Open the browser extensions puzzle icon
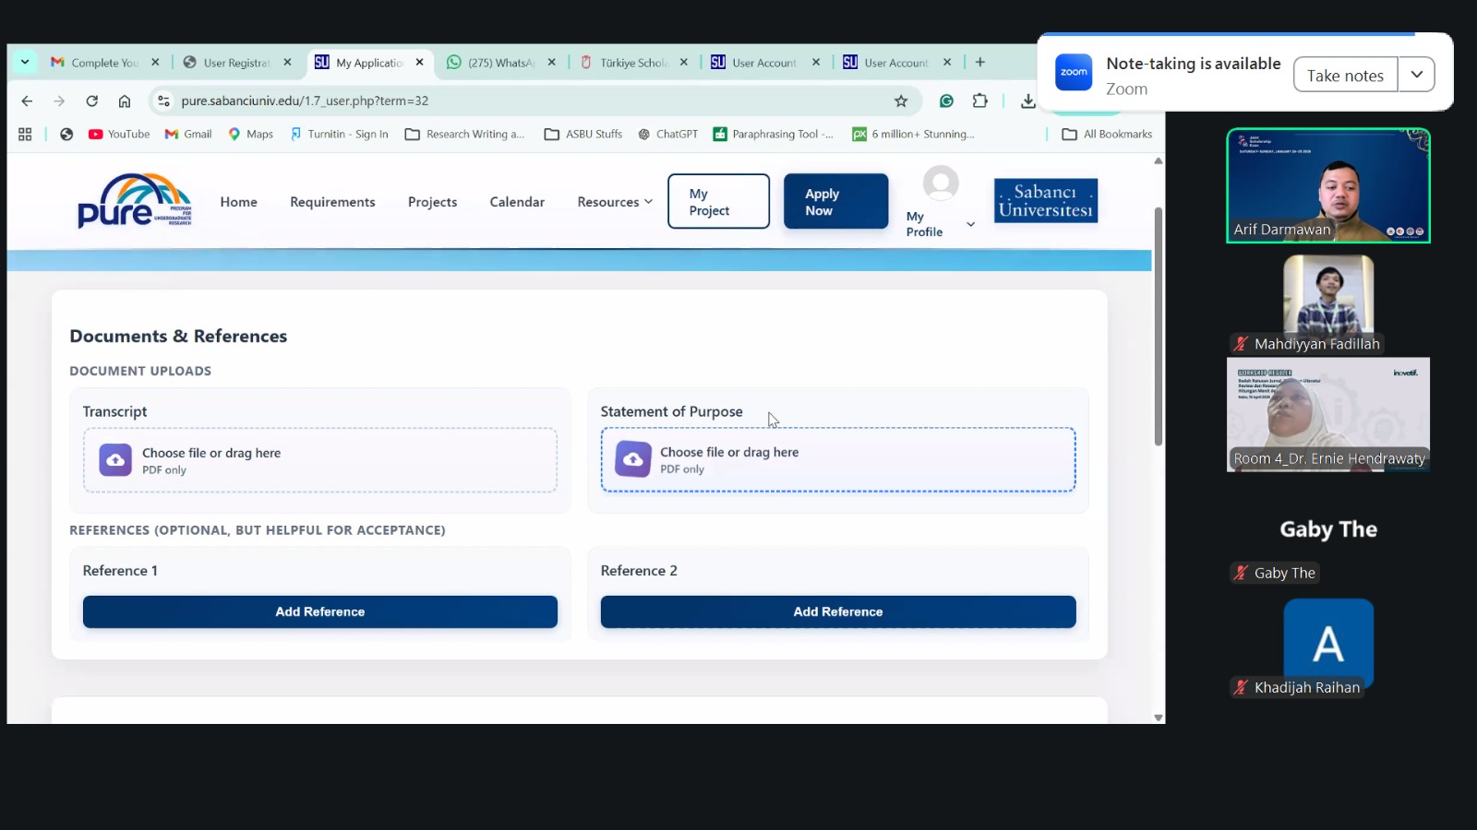 [980, 101]
